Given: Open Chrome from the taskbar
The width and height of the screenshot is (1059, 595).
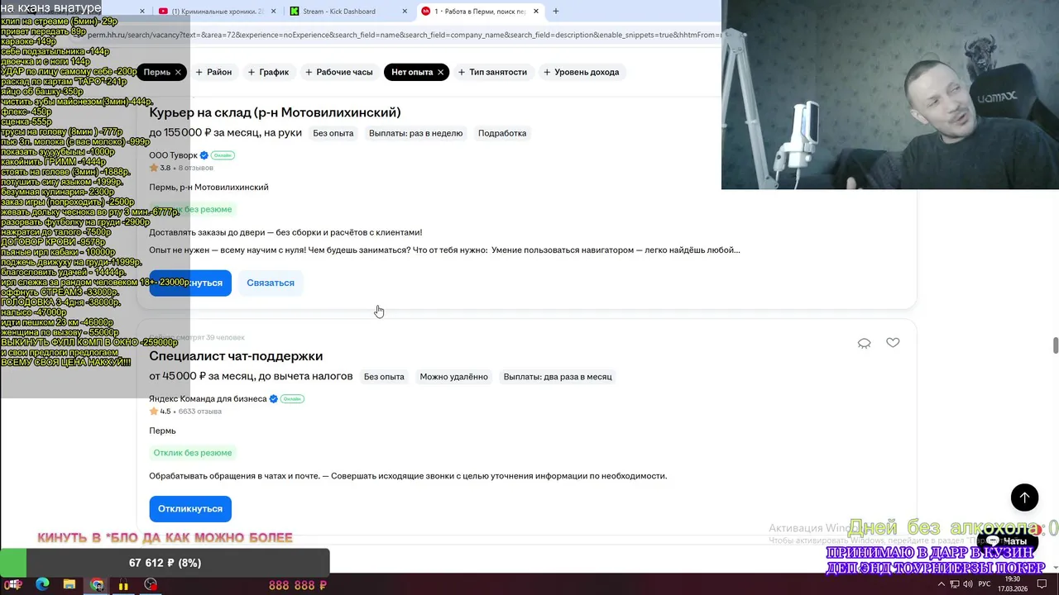Looking at the screenshot, I should coord(97,585).
